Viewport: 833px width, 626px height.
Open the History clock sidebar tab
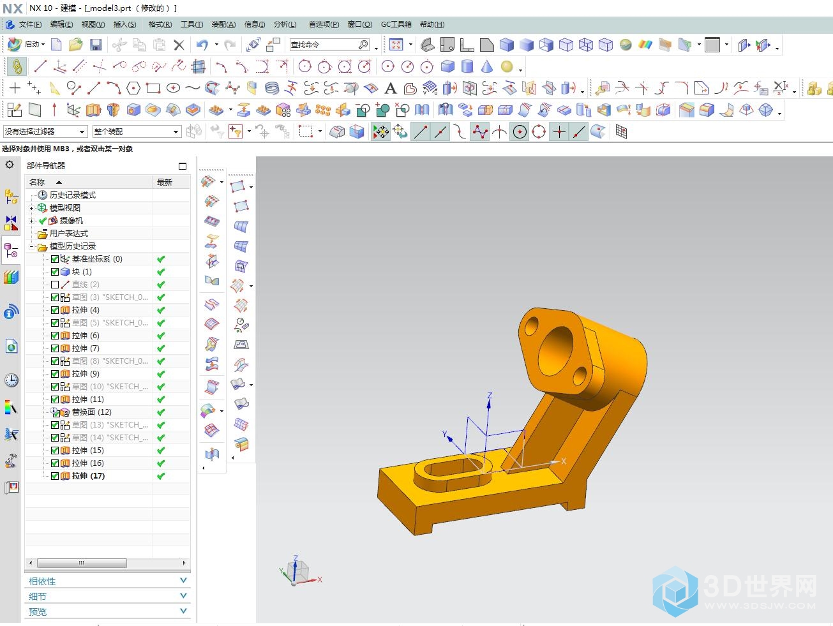(x=11, y=380)
